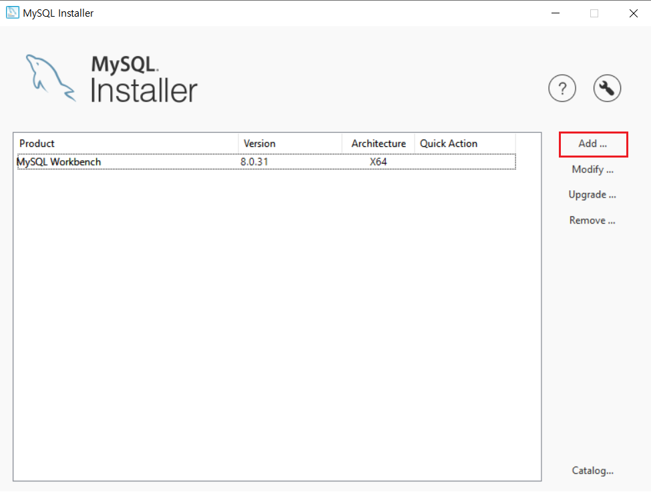Image resolution: width=651 pixels, height=492 pixels.
Task: Close the MySQL Installer window
Action: (633, 13)
